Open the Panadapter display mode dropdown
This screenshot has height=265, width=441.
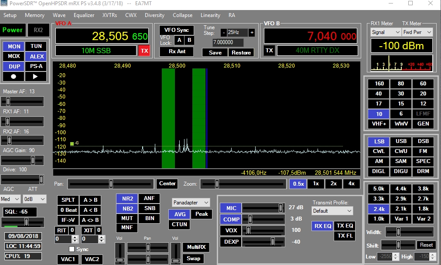point(191,203)
